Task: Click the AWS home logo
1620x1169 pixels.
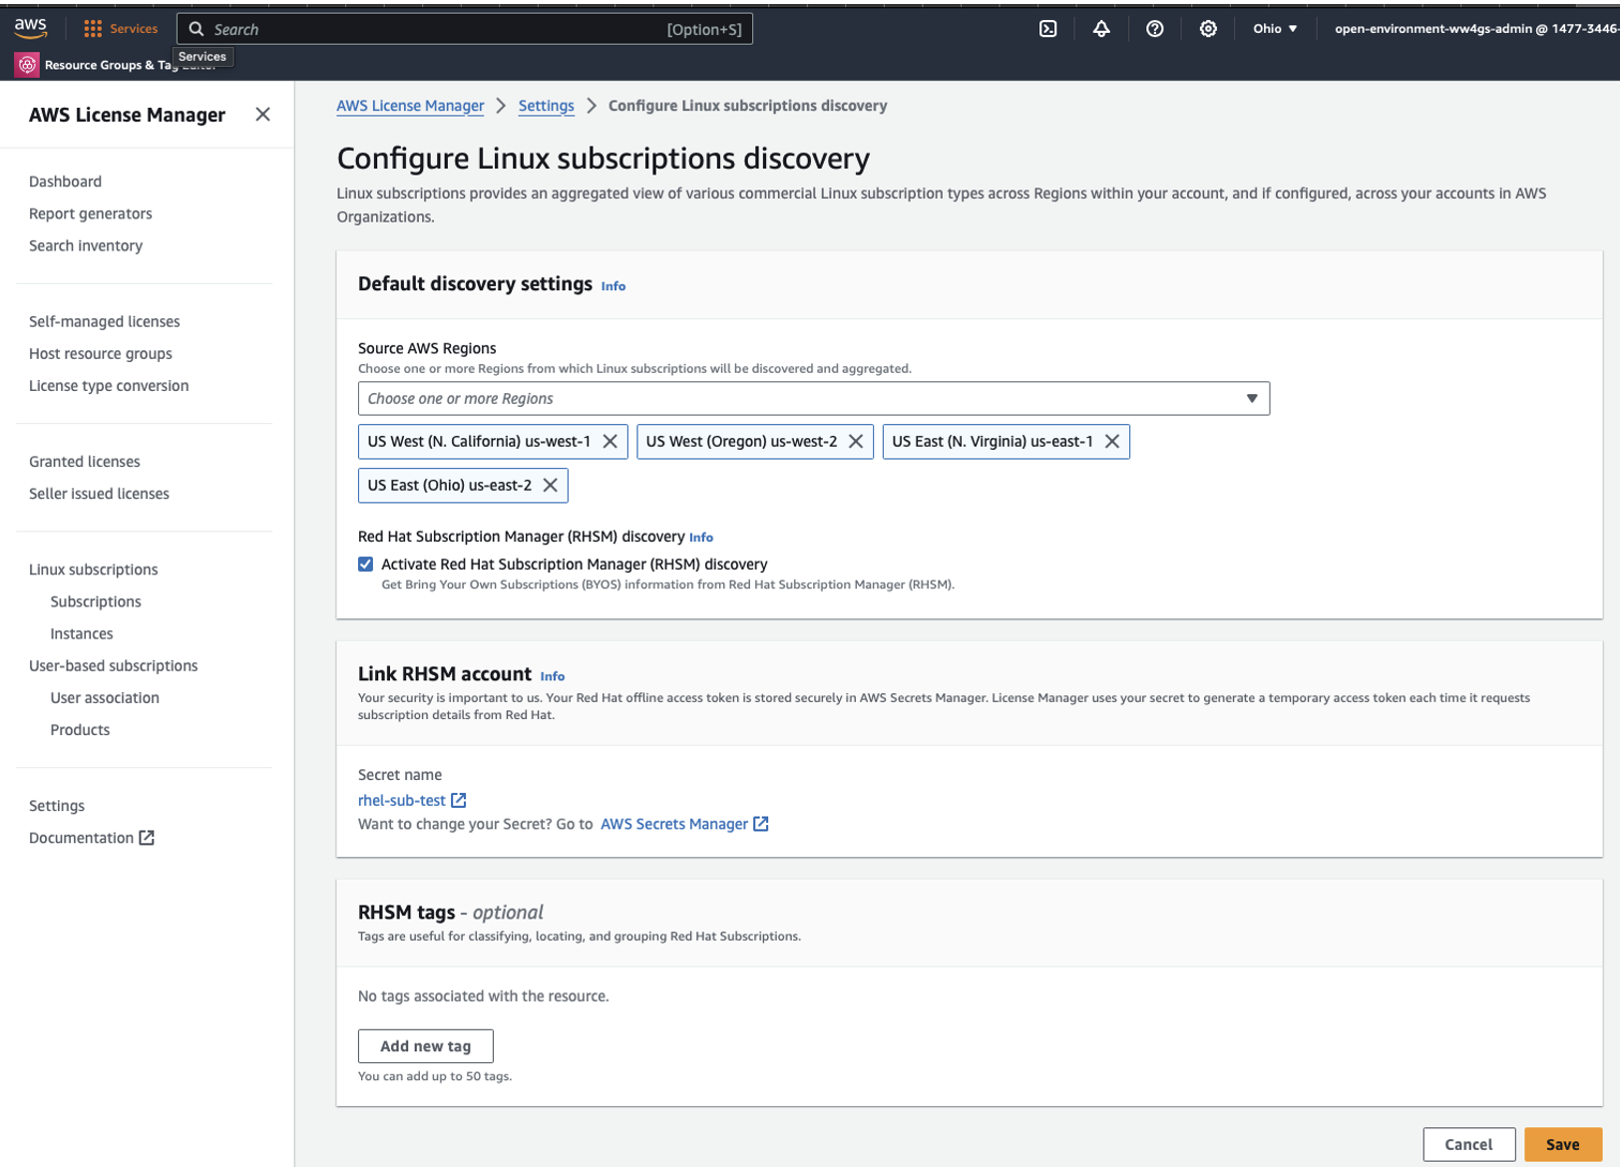Action: click(x=31, y=27)
